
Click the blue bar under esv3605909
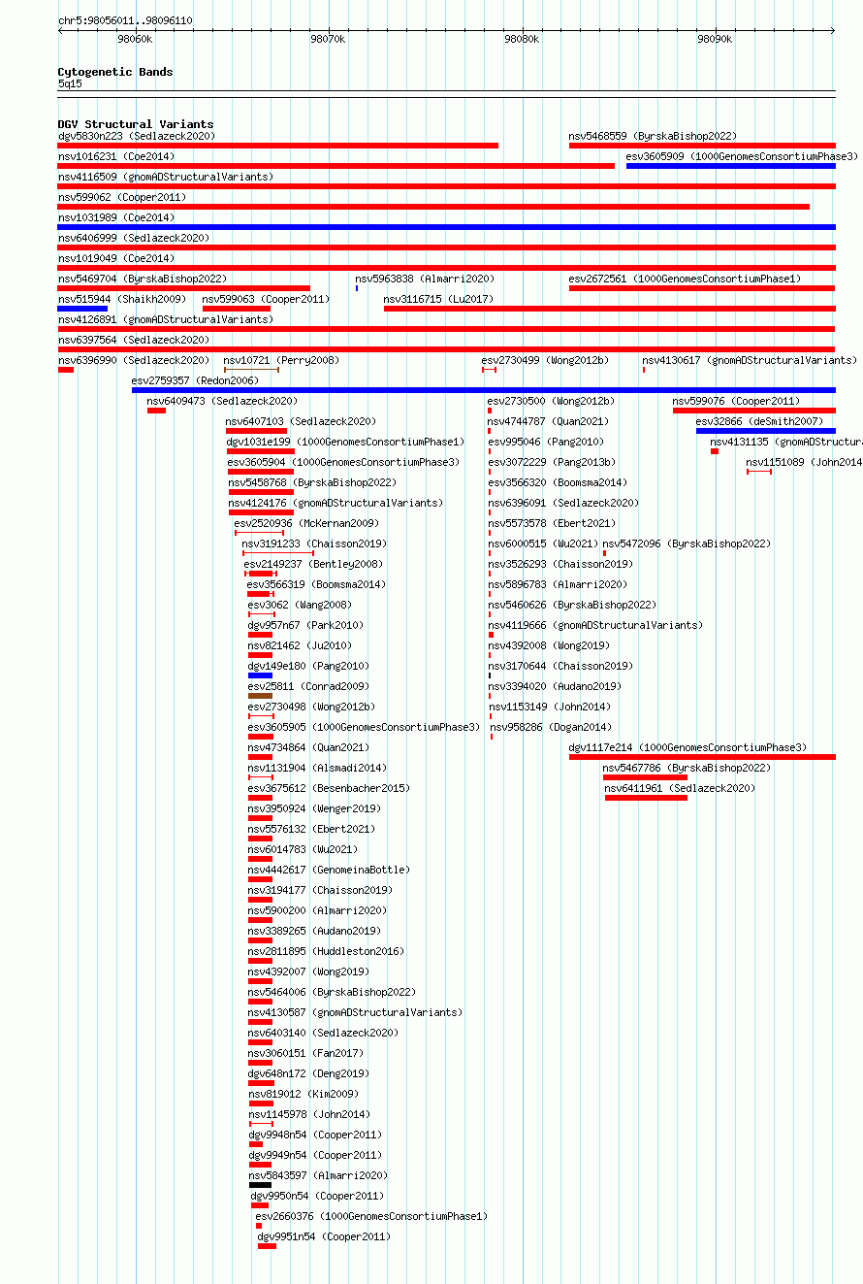(730, 166)
